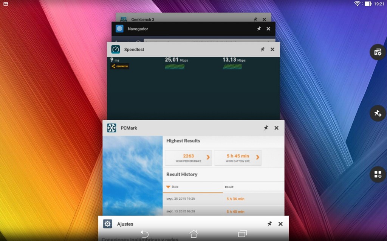Select the 13,13 Mbps upload result
This screenshot has height=241, width=387.
234,60
